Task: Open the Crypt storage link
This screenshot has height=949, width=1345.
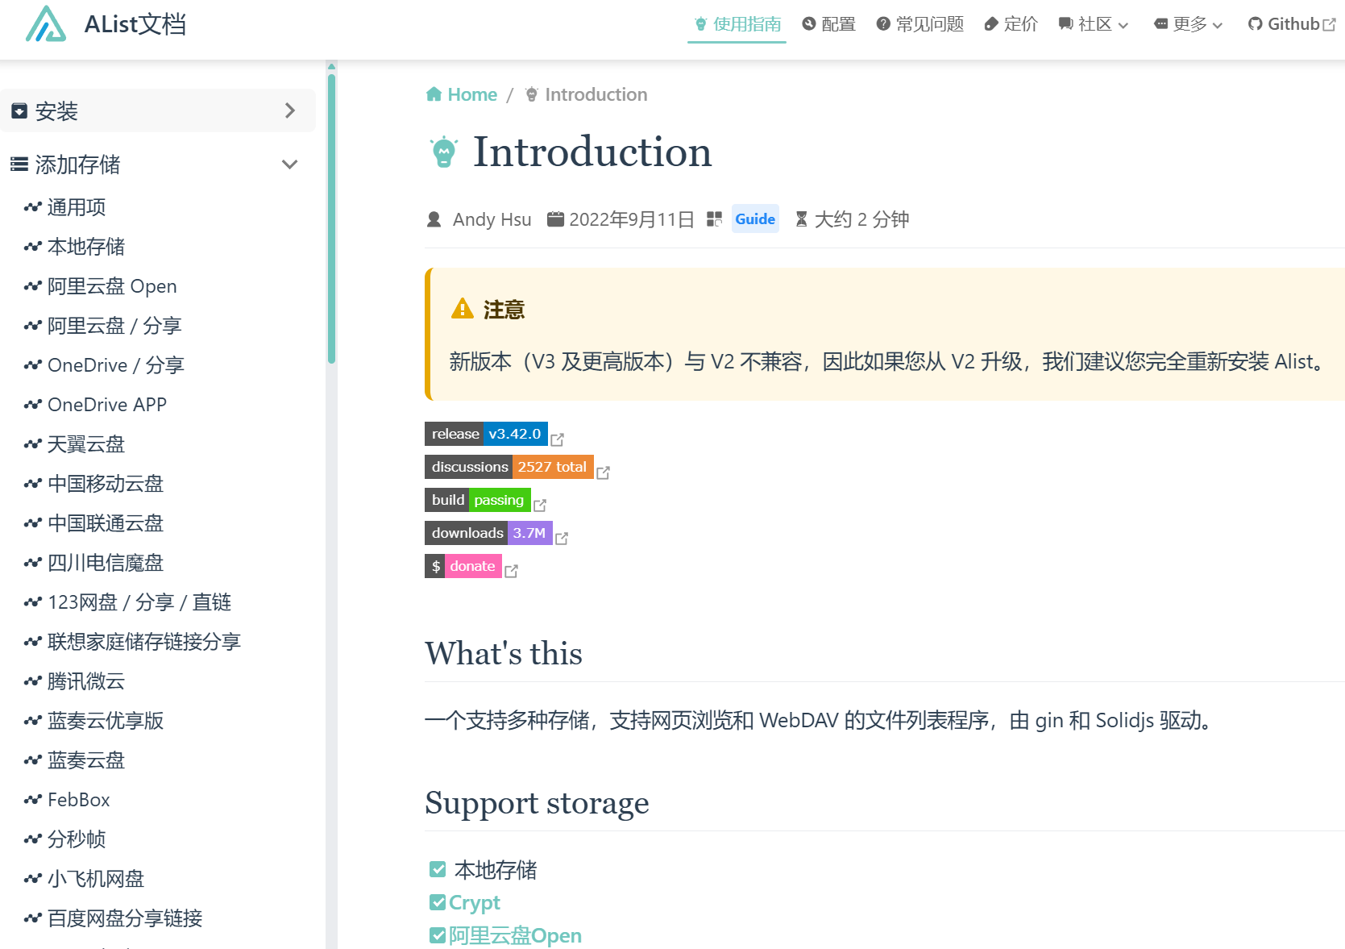Action: [475, 902]
